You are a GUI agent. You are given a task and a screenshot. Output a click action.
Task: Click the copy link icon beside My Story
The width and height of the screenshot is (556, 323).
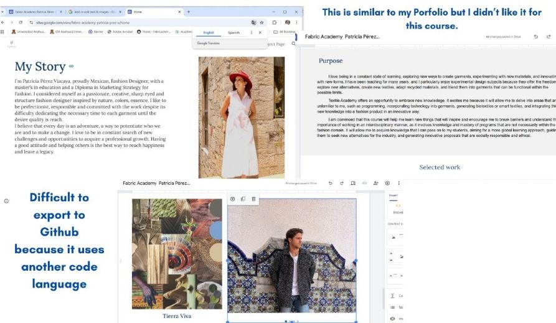(71, 66)
